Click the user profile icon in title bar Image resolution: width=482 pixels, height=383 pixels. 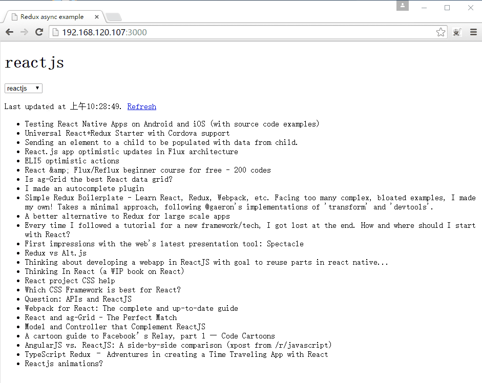pos(403,6)
